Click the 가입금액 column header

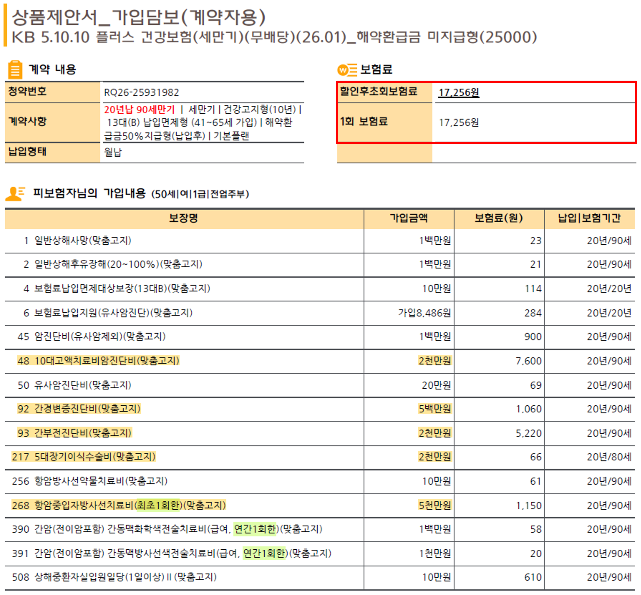(409, 218)
